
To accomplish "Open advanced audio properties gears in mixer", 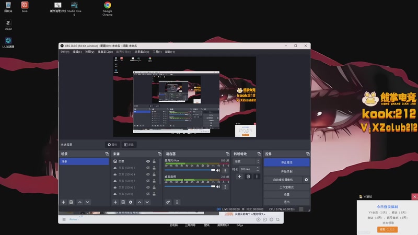I will 168,202.
